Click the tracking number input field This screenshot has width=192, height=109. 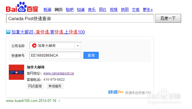pyautogui.click(x=55, y=55)
